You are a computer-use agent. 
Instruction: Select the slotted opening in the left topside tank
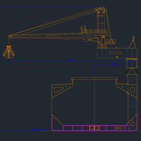58,90
